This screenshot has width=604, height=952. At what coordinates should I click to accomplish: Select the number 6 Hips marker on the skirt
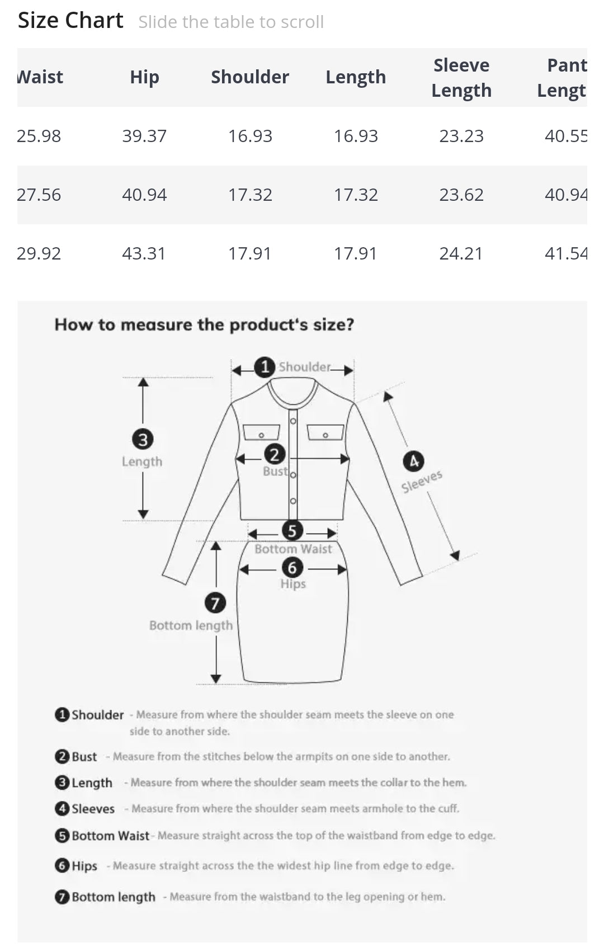point(292,568)
